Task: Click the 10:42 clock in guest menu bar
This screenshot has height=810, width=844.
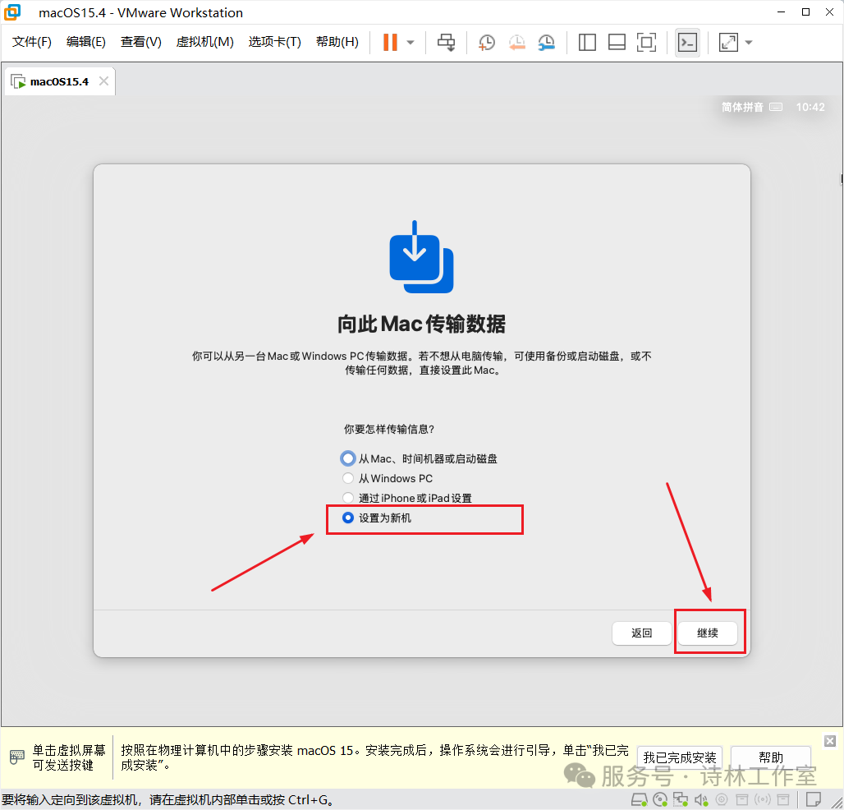Action: (x=810, y=107)
